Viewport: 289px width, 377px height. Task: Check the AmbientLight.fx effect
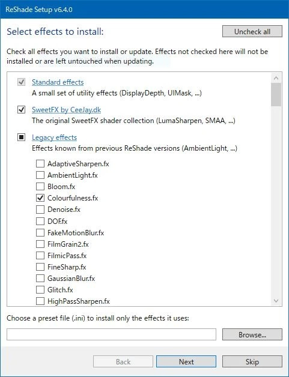click(x=40, y=175)
